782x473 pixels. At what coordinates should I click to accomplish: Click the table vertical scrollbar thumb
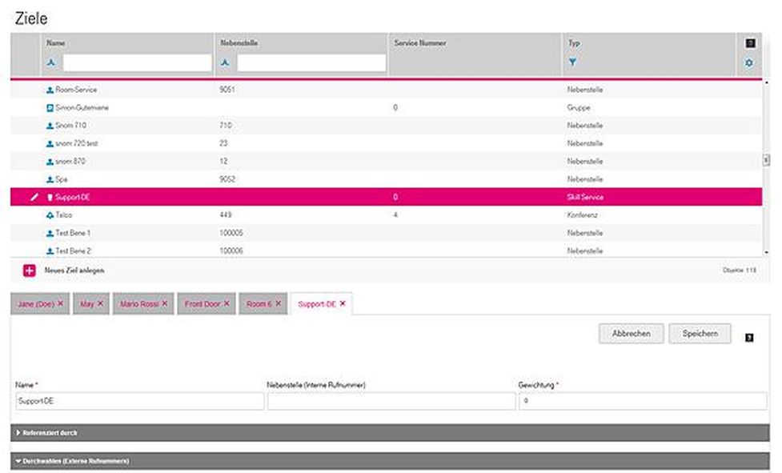767,160
